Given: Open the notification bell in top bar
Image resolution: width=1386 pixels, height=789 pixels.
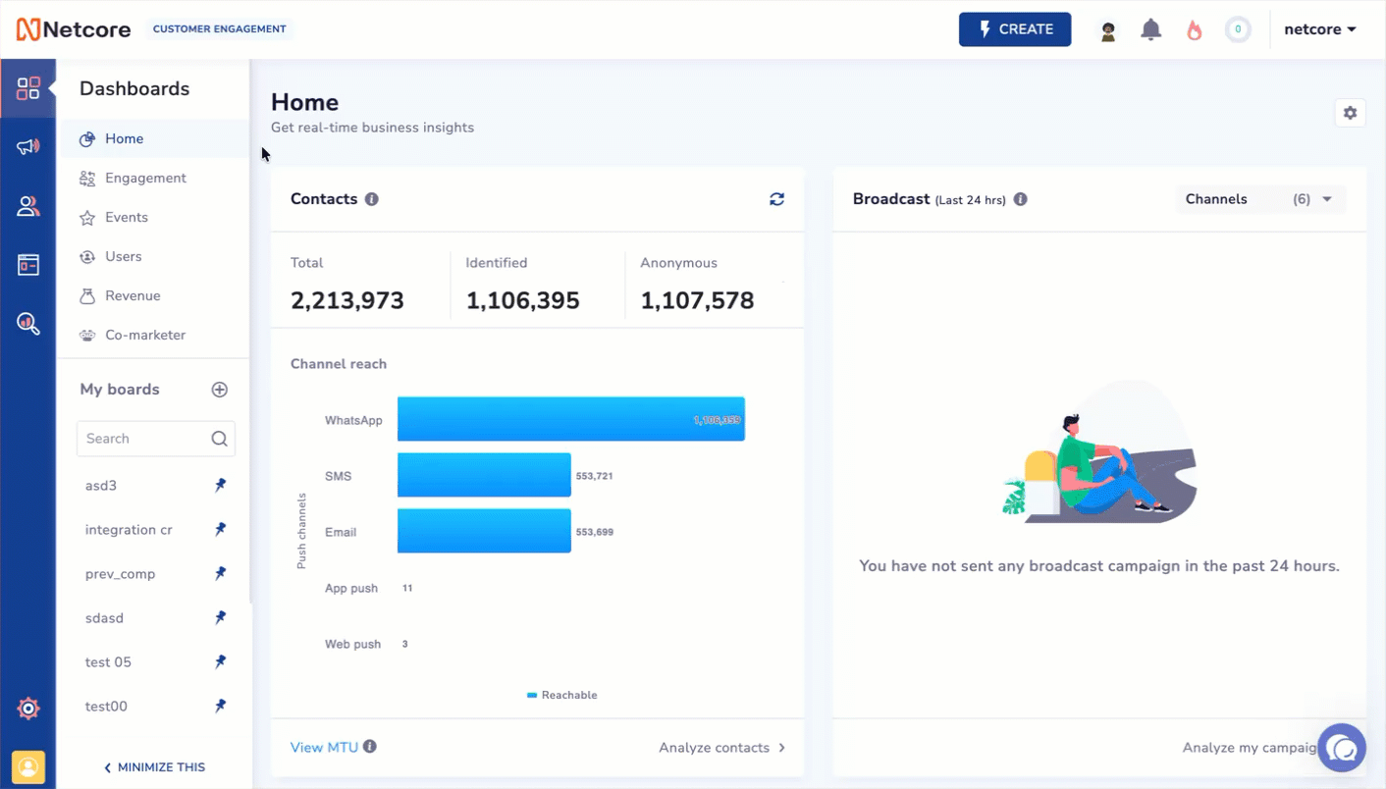Looking at the screenshot, I should tap(1150, 28).
